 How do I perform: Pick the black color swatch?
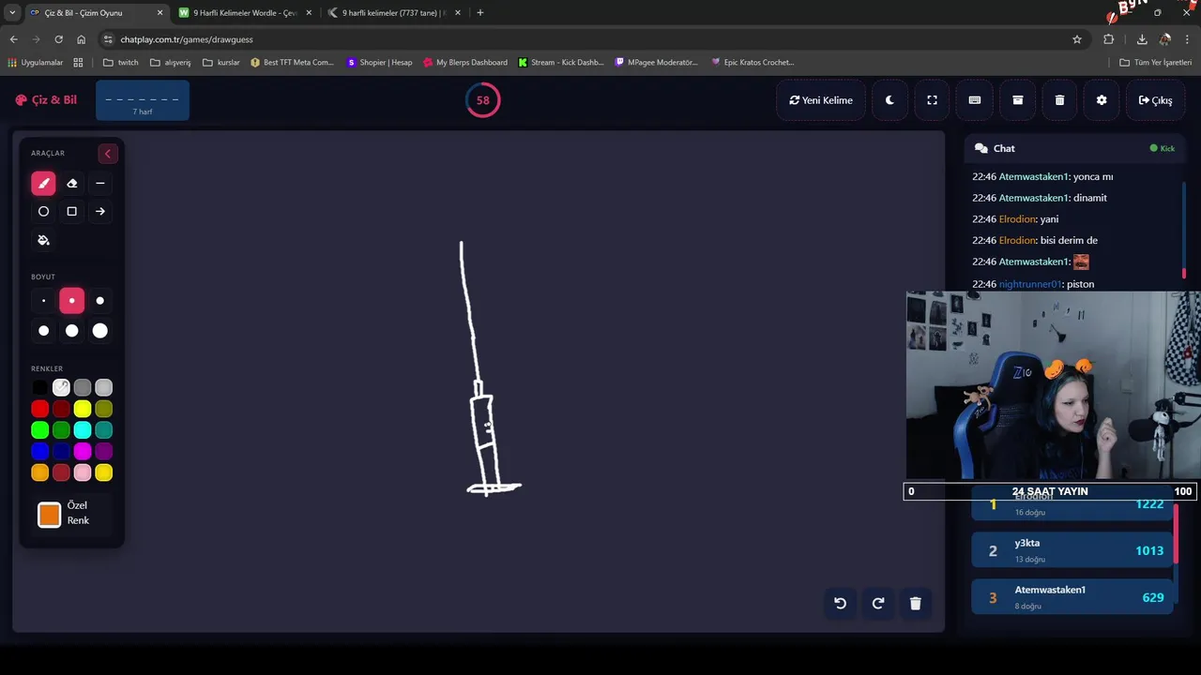[39, 387]
